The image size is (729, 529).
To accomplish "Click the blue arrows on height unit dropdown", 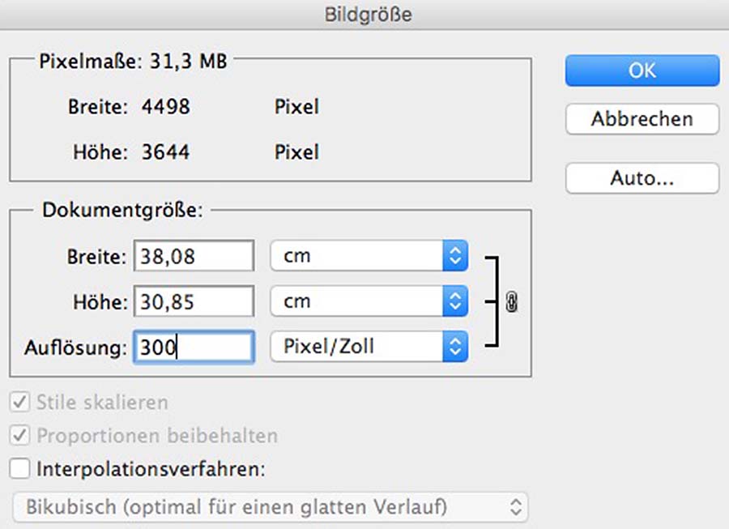I will coord(455,301).
